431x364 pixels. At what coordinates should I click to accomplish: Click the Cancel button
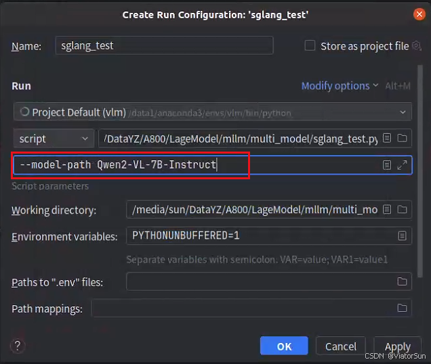(341, 346)
